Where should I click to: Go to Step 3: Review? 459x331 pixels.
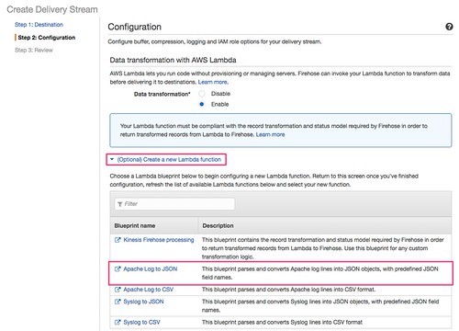34,50
